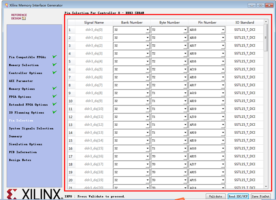The width and height of the screenshot is (276, 200).
Task: Open Pin Number dropdown showing AK15
Action: point(207,157)
